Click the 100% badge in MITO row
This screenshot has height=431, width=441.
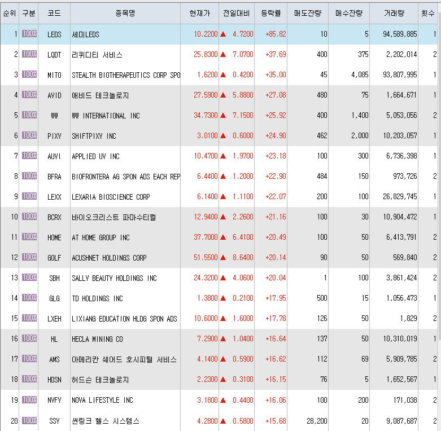pyautogui.click(x=29, y=74)
